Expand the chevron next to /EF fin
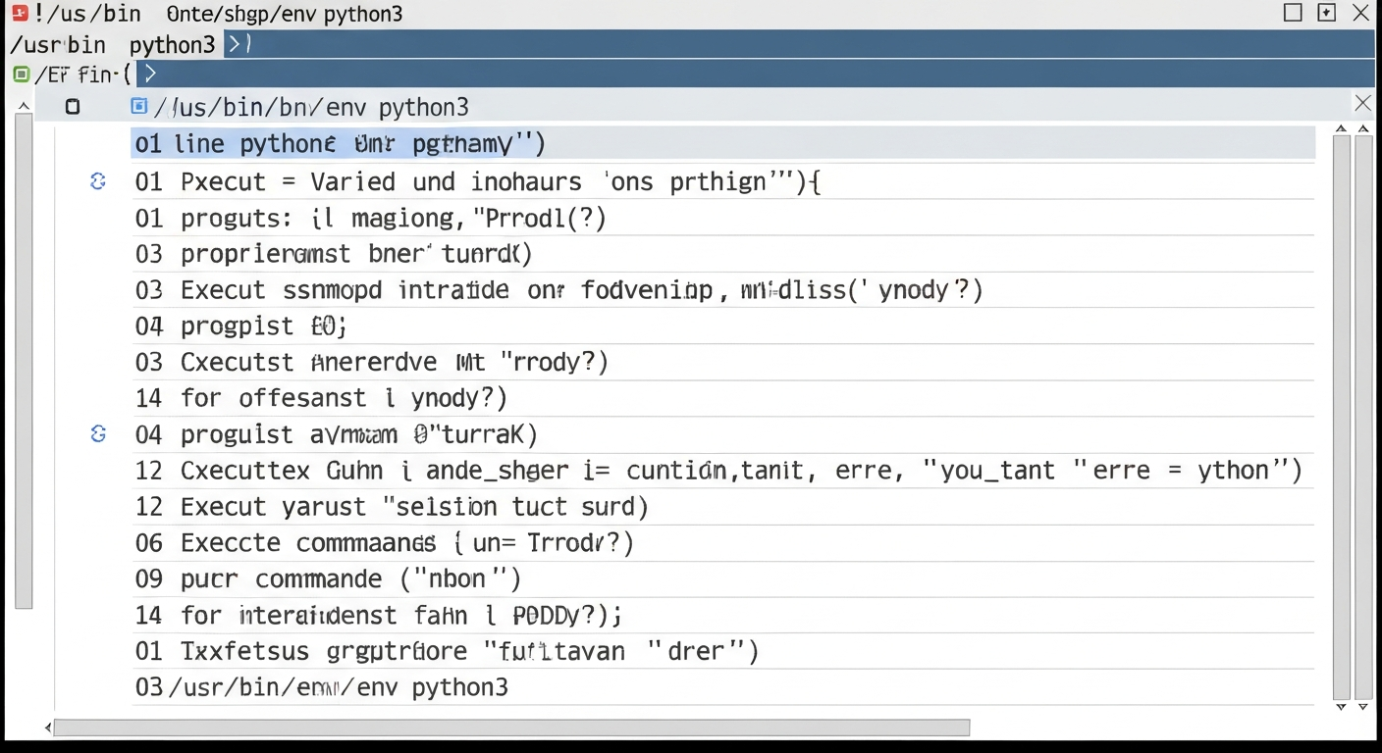This screenshot has width=1382, height=753. click(149, 75)
